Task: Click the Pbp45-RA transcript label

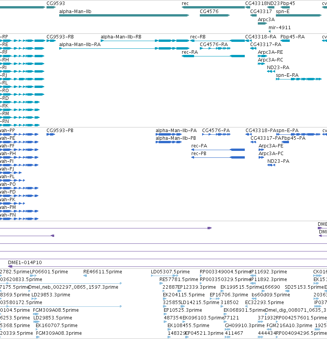Action: point(292,37)
